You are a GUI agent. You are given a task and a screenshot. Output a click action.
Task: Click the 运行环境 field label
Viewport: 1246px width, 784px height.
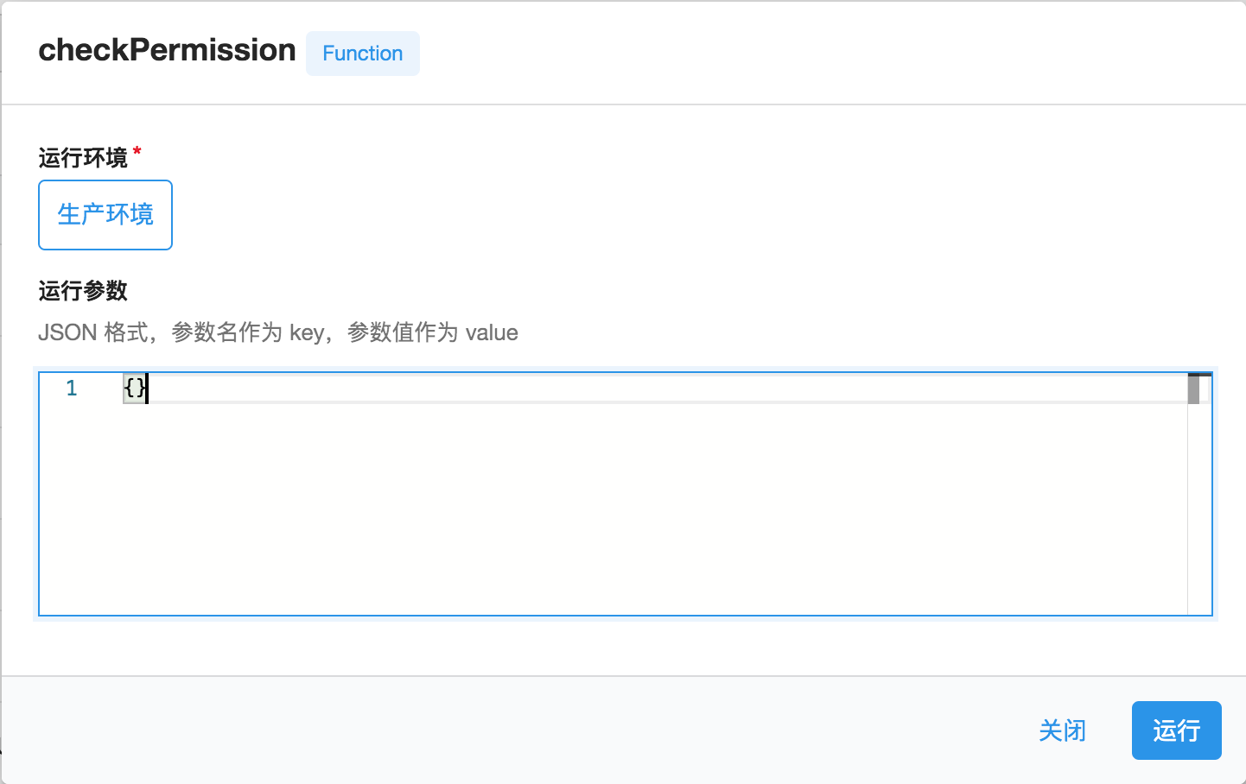pos(83,158)
